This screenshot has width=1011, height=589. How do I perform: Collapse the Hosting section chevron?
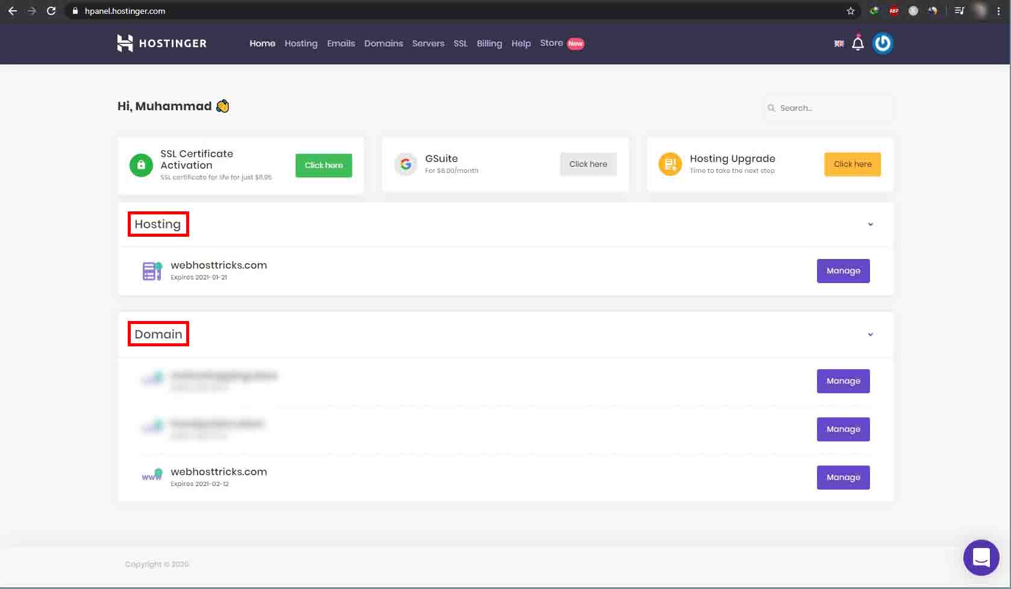[x=870, y=224]
